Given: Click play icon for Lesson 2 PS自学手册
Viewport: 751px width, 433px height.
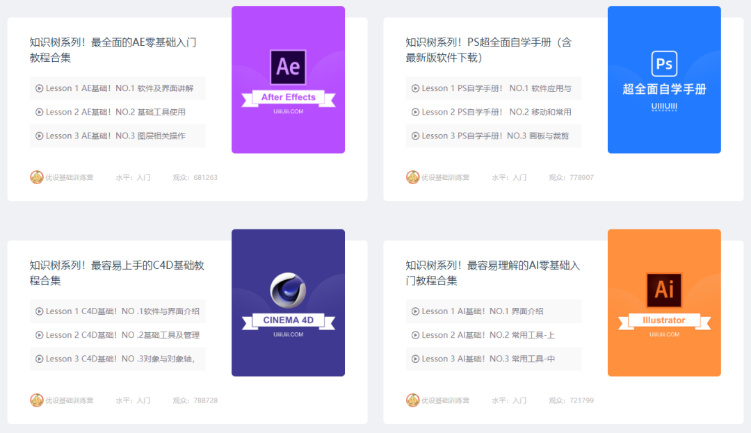Looking at the screenshot, I should click(x=415, y=112).
